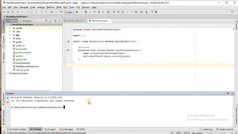Click the VCS Commit changes arrow icon
Viewport: 238px width, 134px height.
click(123, 12)
